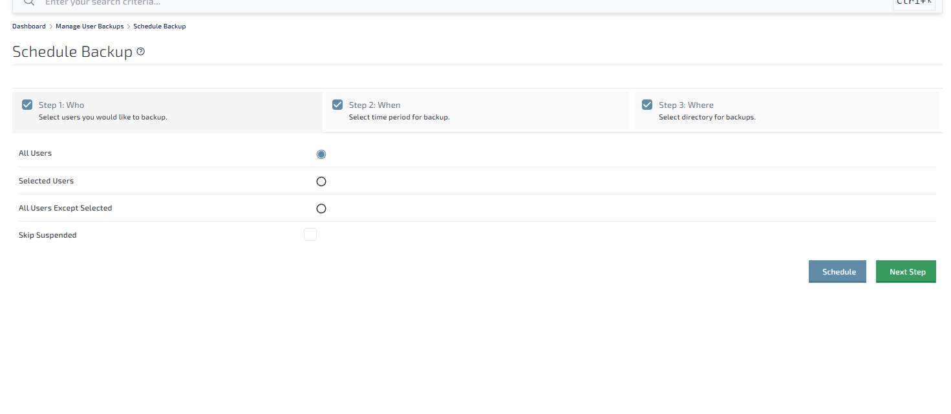Open the 'Step 1: Who' tab title

coord(61,105)
